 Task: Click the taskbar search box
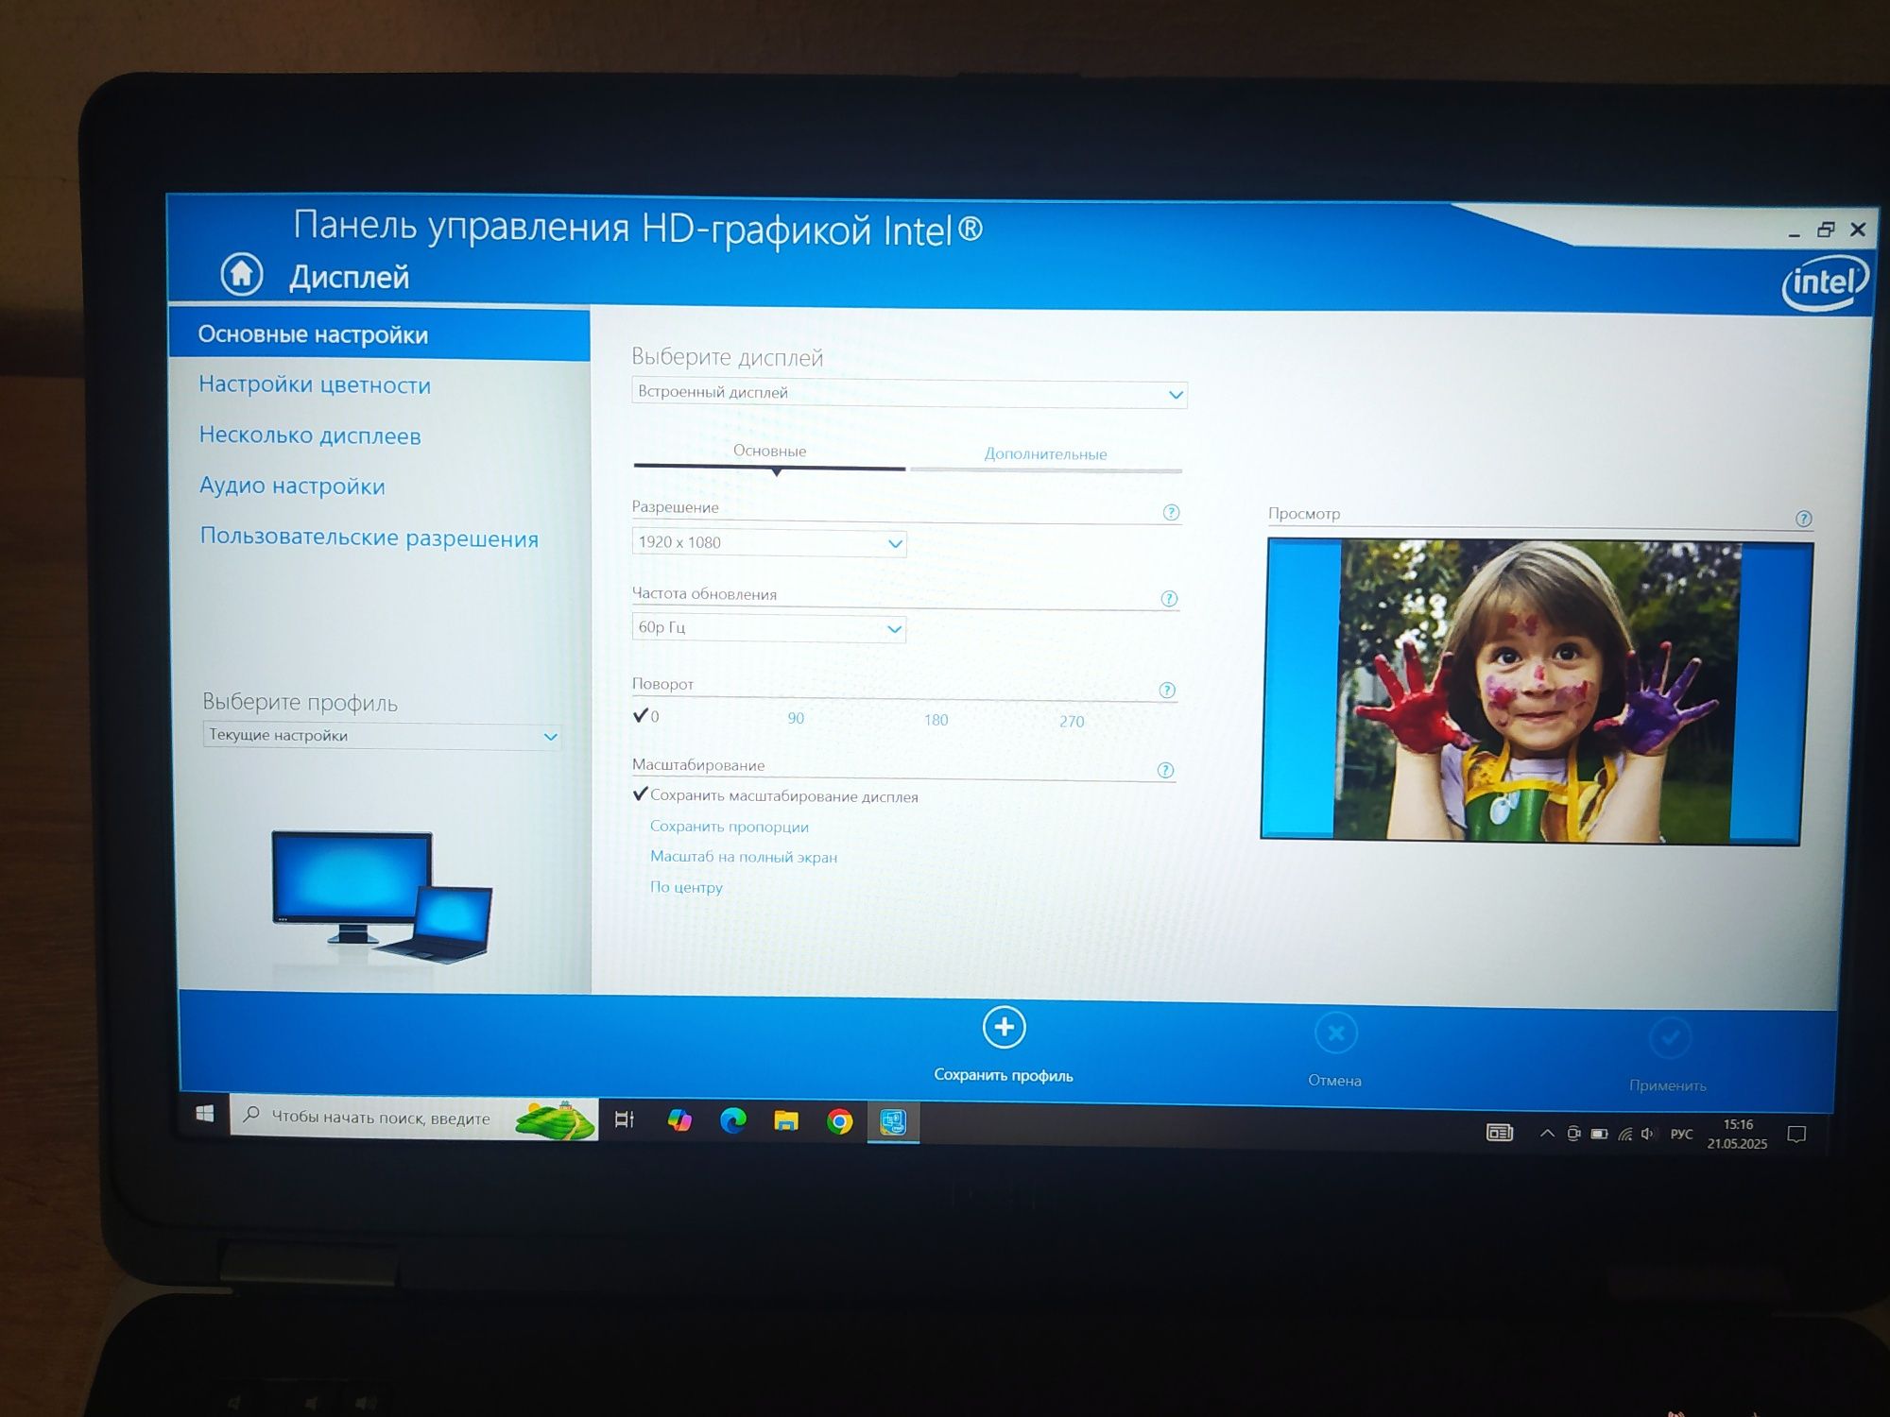[414, 1118]
